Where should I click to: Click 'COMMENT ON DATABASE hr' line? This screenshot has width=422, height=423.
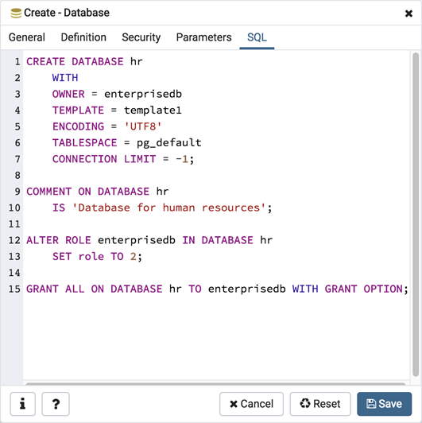[x=97, y=192]
